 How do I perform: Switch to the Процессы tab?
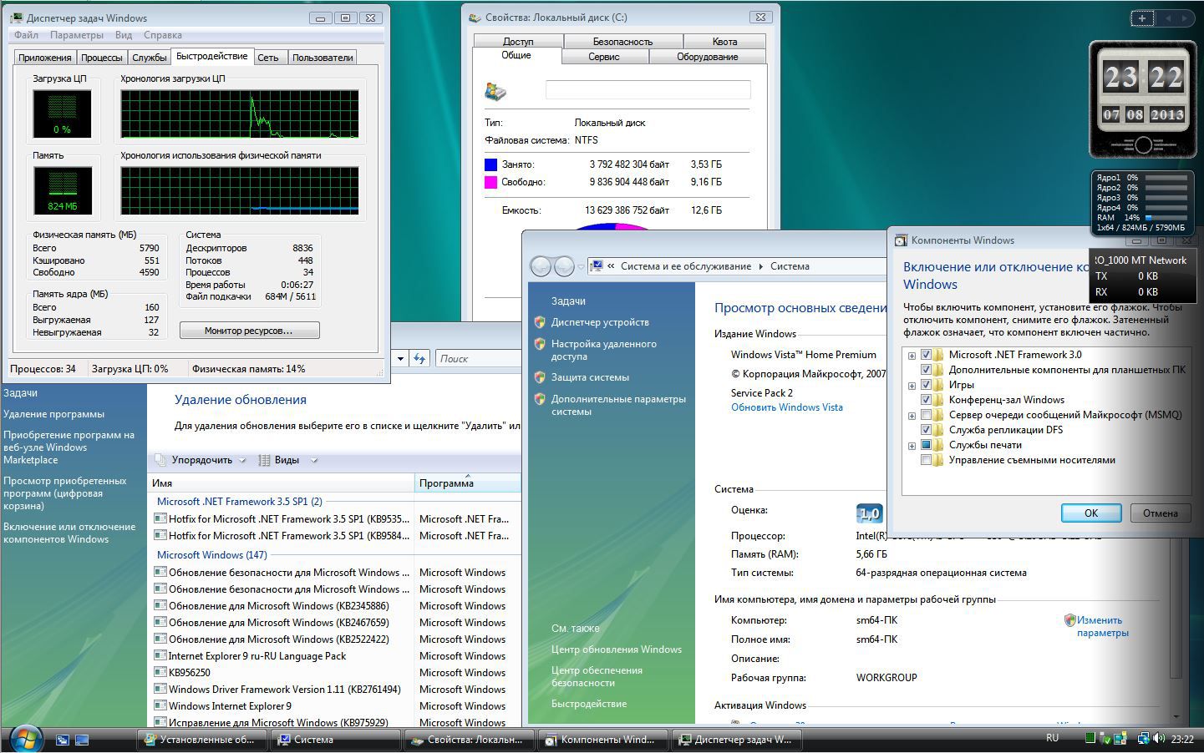point(102,58)
